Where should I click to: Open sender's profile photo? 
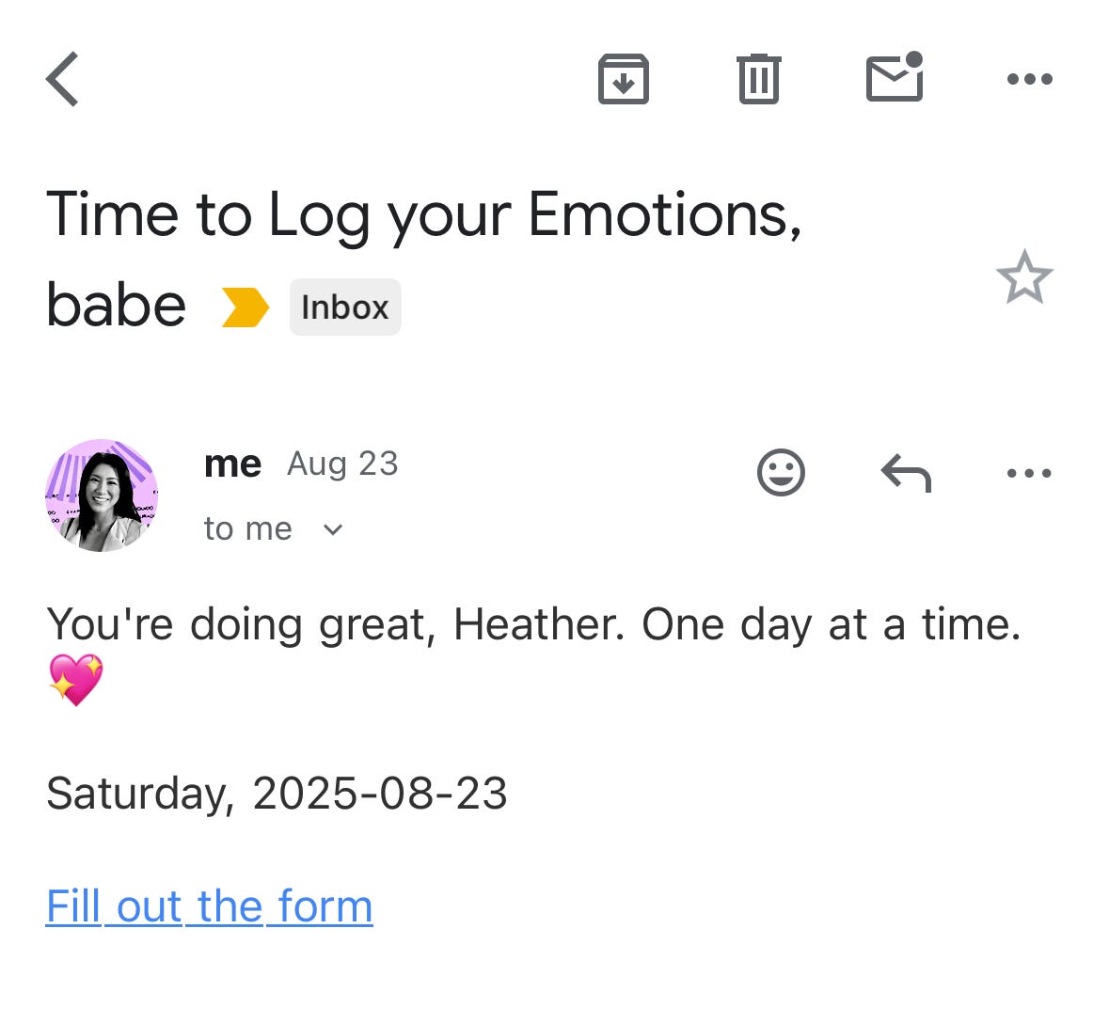coord(102,495)
